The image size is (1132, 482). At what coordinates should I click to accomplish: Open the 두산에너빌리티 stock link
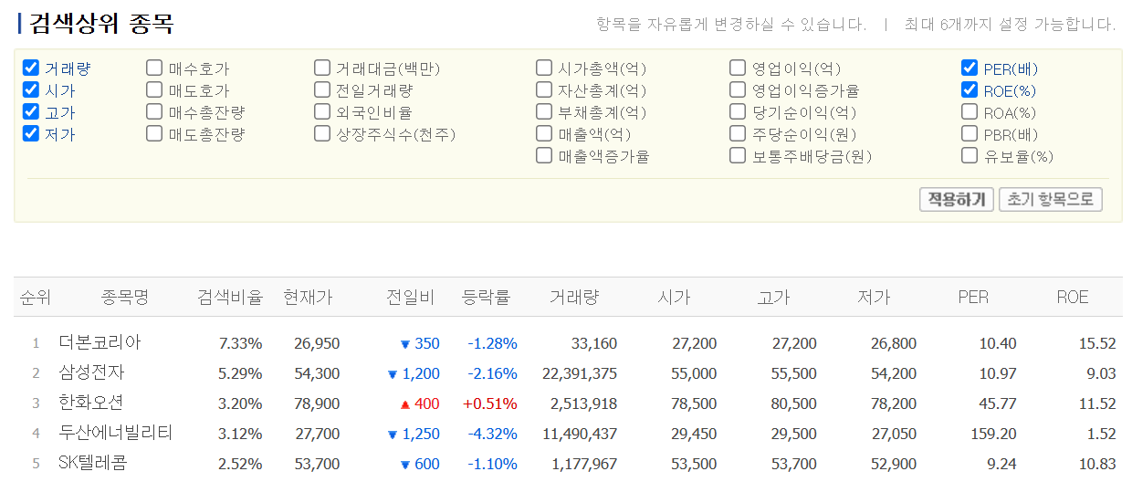(115, 434)
